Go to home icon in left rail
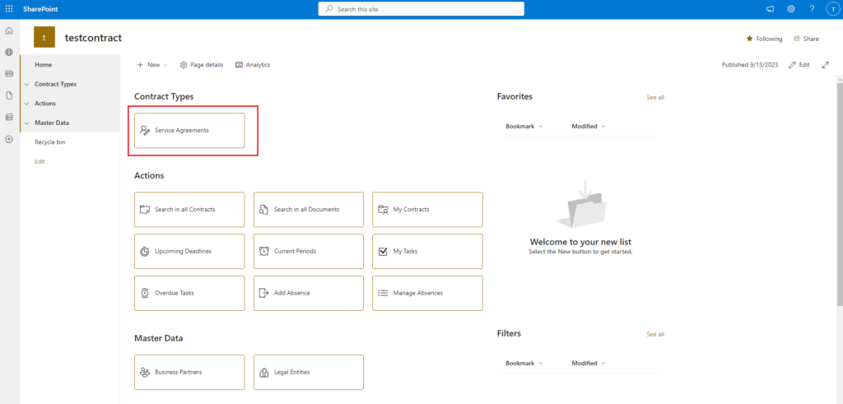 click(9, 30)
